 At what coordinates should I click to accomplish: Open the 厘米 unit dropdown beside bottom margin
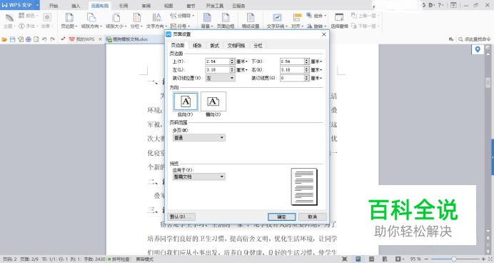[316, 61]
